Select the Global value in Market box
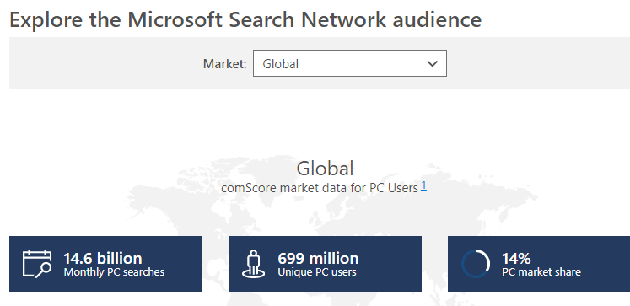Viewport: 630px width, 306px height. click(x=281, y=64)
